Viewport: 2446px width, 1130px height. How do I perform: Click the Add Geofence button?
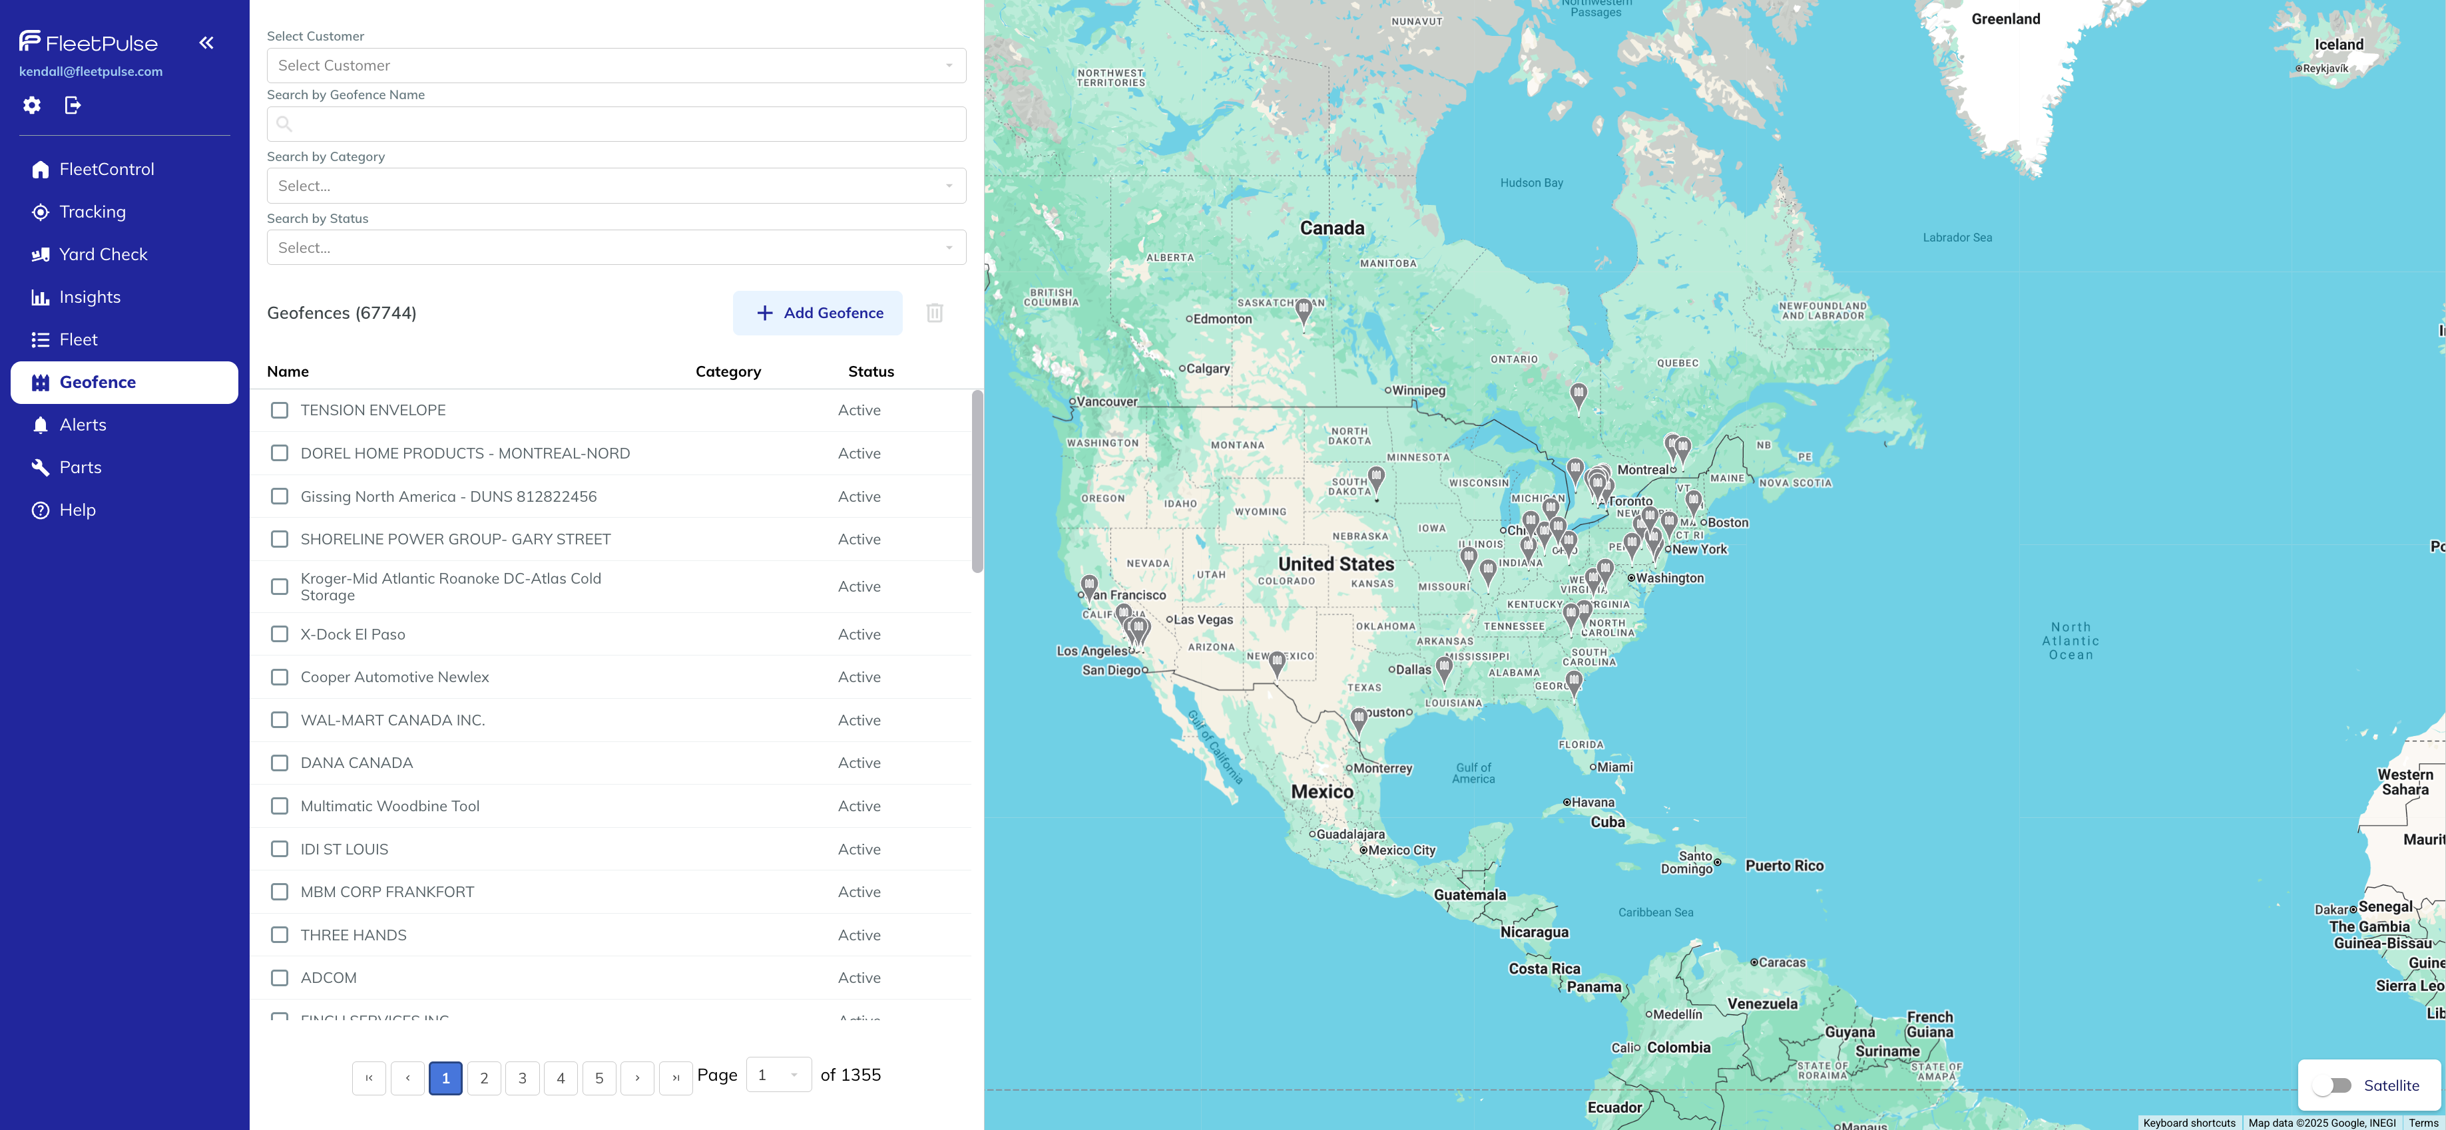818,313
